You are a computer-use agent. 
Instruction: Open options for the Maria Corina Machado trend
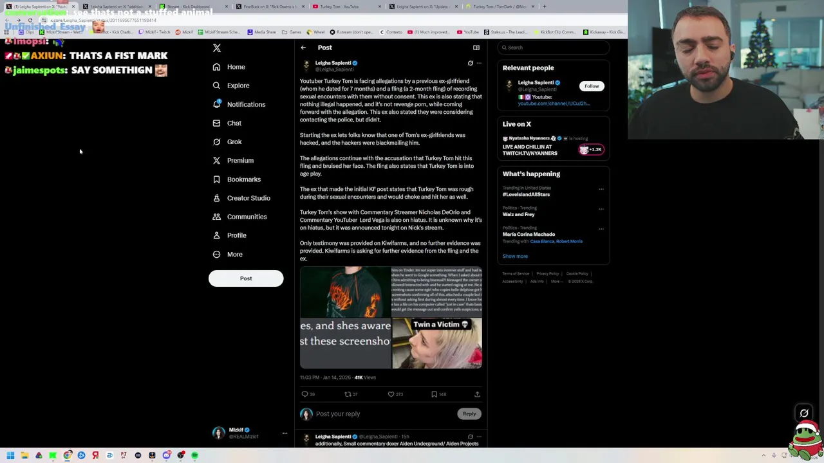(x=601, y=229)
